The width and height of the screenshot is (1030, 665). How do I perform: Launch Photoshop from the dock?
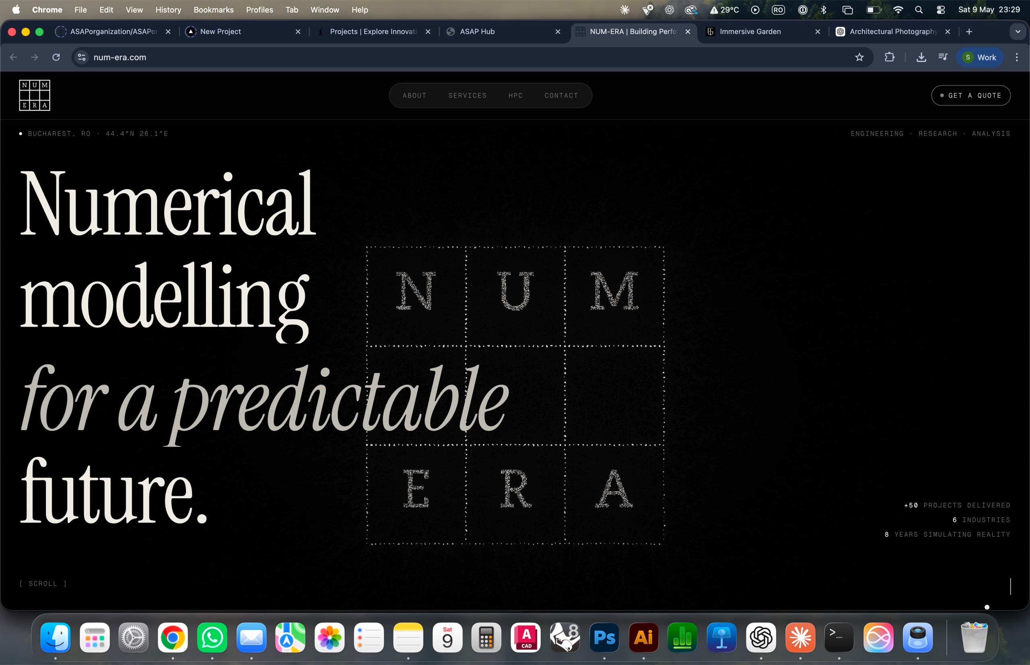(604, 637)
